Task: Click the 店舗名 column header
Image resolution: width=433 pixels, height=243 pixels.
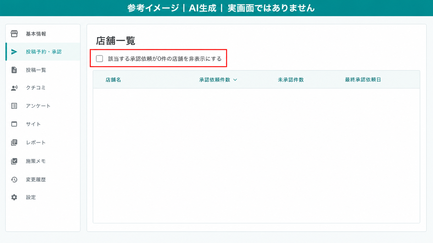Action: pyautogui.click(x=113, y=80)
